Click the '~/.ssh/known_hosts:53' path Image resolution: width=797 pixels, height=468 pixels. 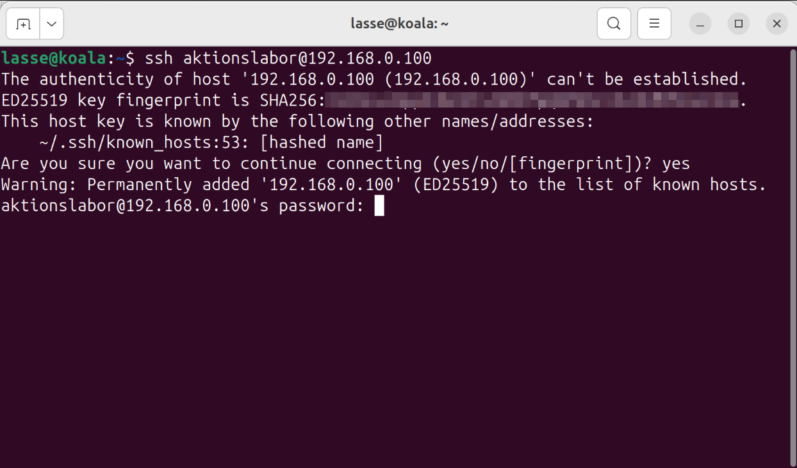(x=139, y=142)
